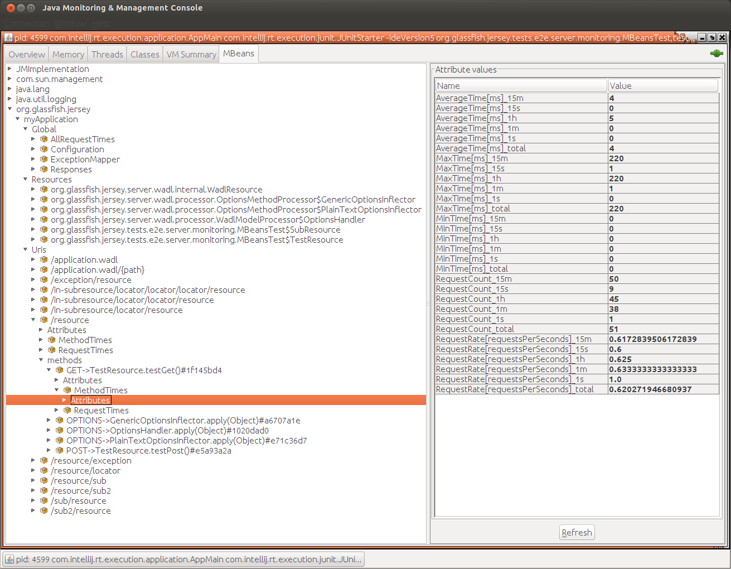Click the ExceptionMapper bean icon
731x569 pixels.
click(43, 160)
